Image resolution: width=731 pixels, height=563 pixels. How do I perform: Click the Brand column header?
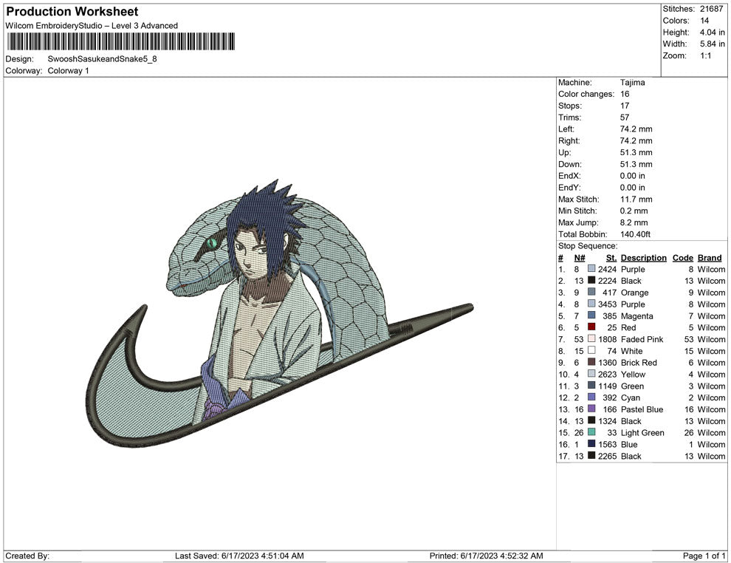click(x=710, y=258)
